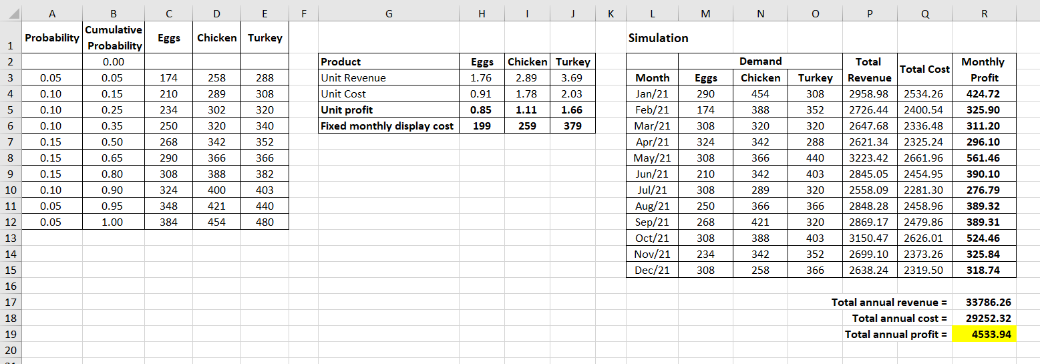
Task: Select the row 19 header
Action: [9, 334]
